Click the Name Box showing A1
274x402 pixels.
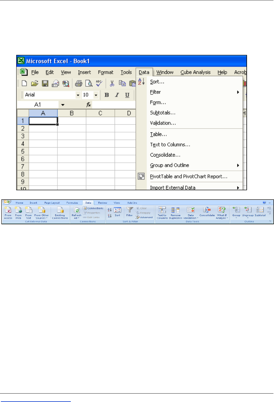point(38,105)
